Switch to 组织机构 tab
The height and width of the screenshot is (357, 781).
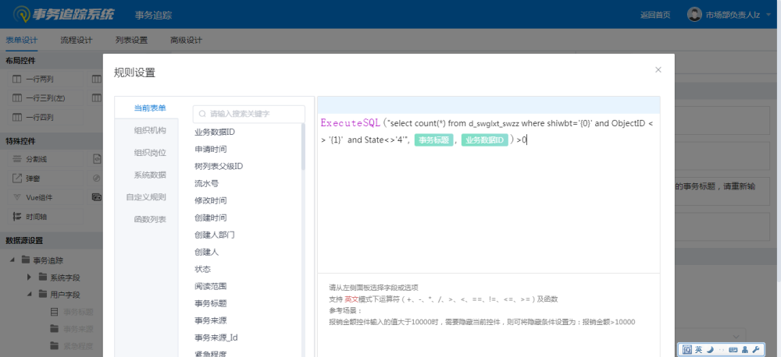pyautogui.click(x=150, y=130)
